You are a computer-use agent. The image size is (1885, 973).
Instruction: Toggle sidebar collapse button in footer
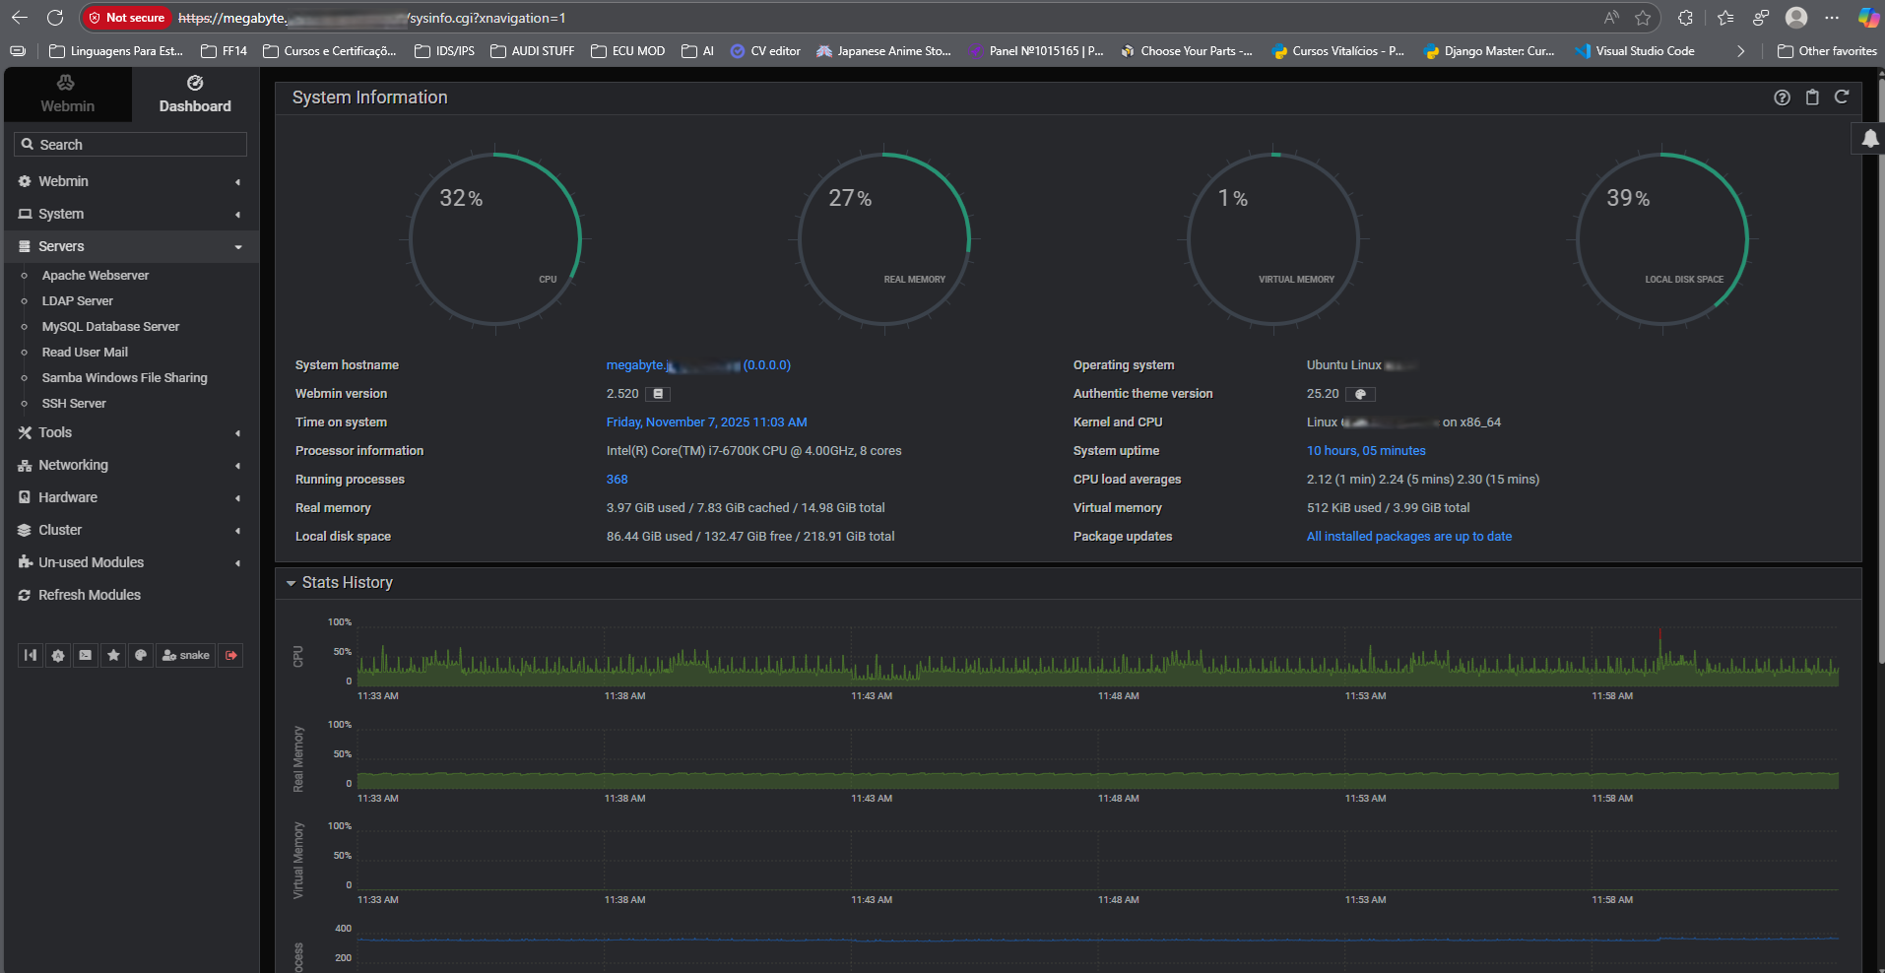point(31,655)
